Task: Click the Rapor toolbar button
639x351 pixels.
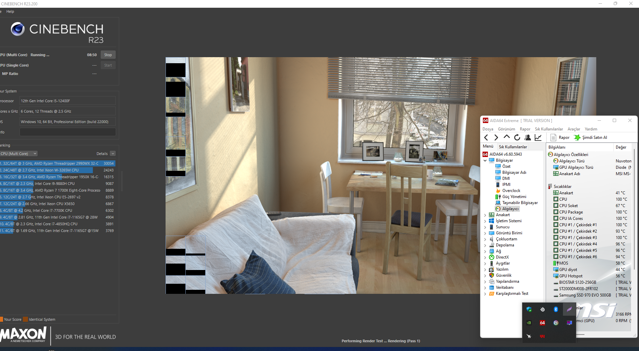Action: 560,138
